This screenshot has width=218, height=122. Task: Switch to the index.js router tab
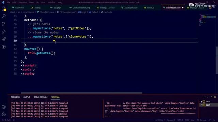point(106,8)
